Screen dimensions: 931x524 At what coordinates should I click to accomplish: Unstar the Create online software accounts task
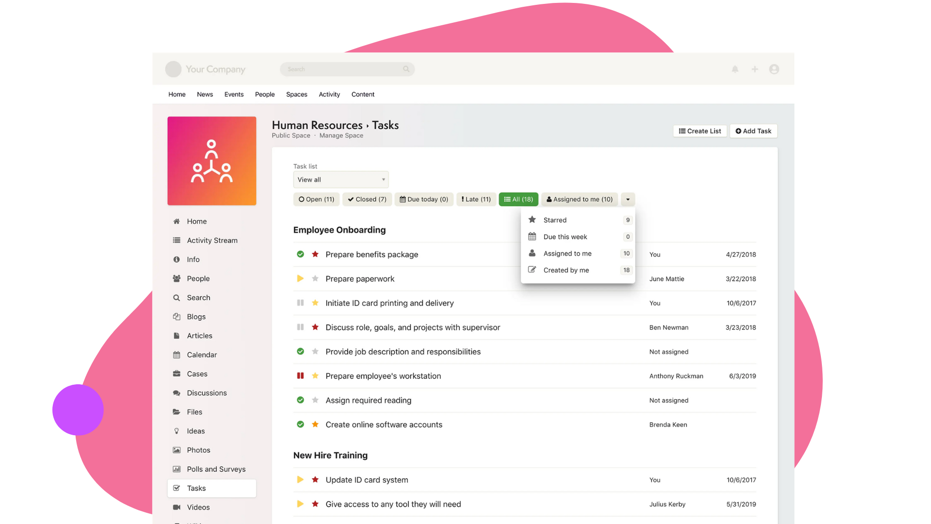pyautogui.click(x=315, y=425)
